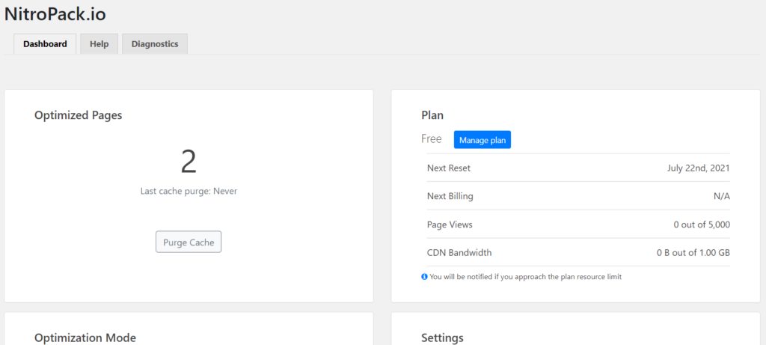Click the CDN Bandwidth row label
766x345 pixels.
click(x=459, y=253)
